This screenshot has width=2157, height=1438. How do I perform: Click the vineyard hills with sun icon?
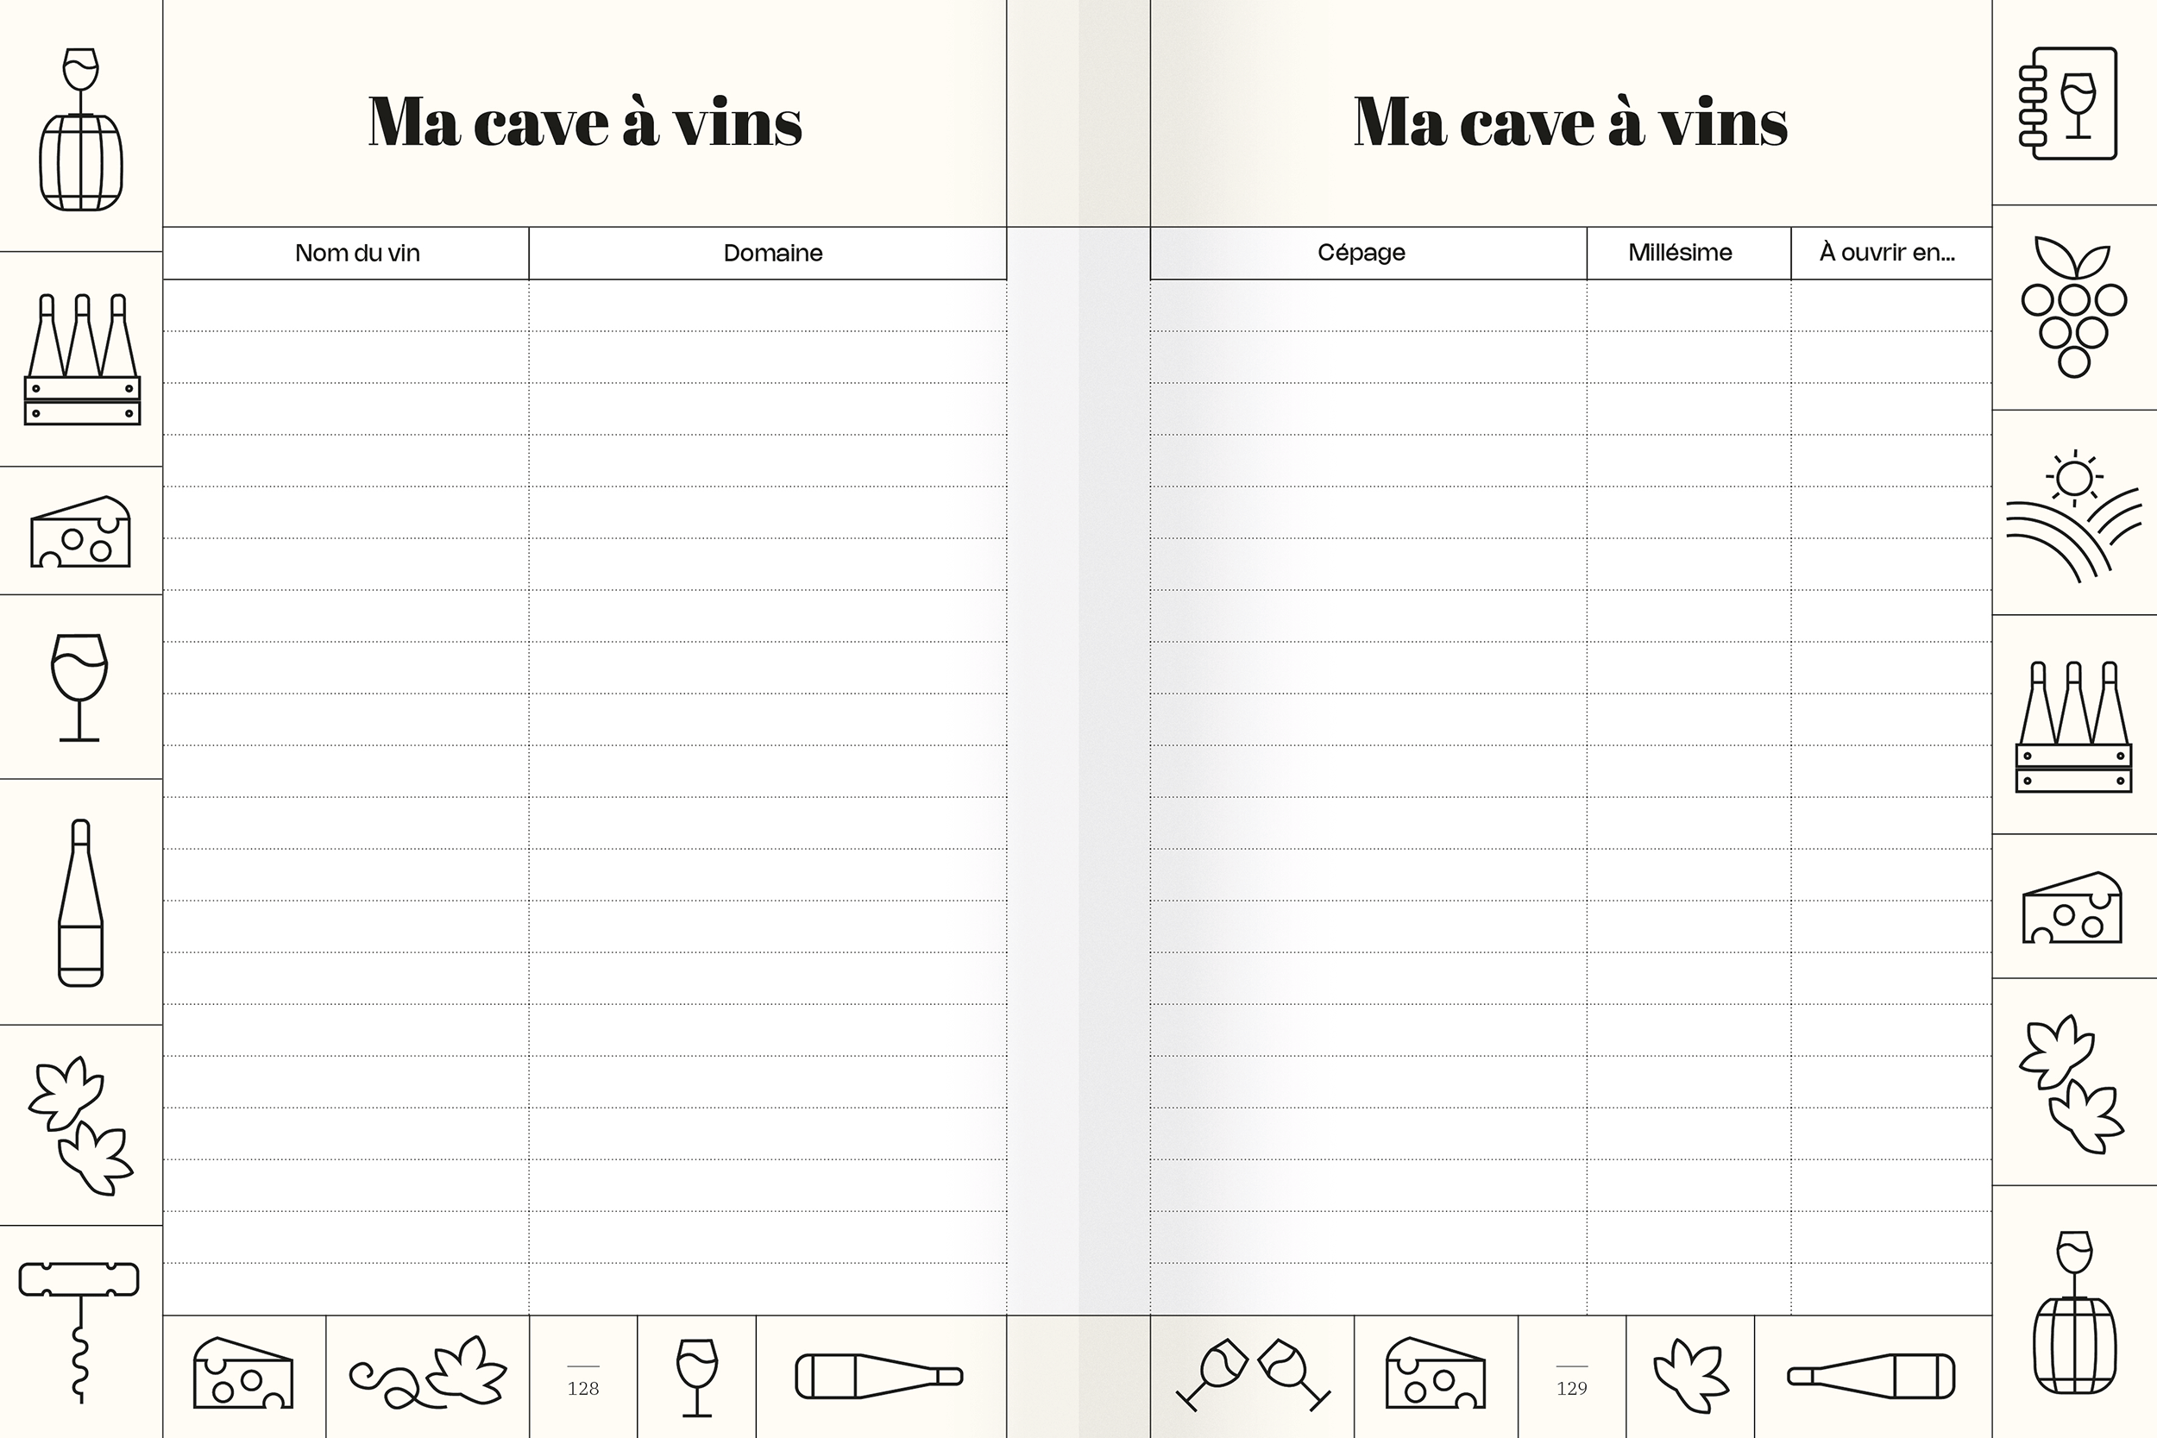tap(2074, 517)
